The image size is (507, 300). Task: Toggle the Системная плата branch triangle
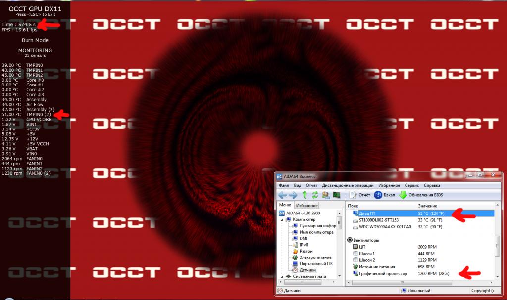(x=282, y=277)
